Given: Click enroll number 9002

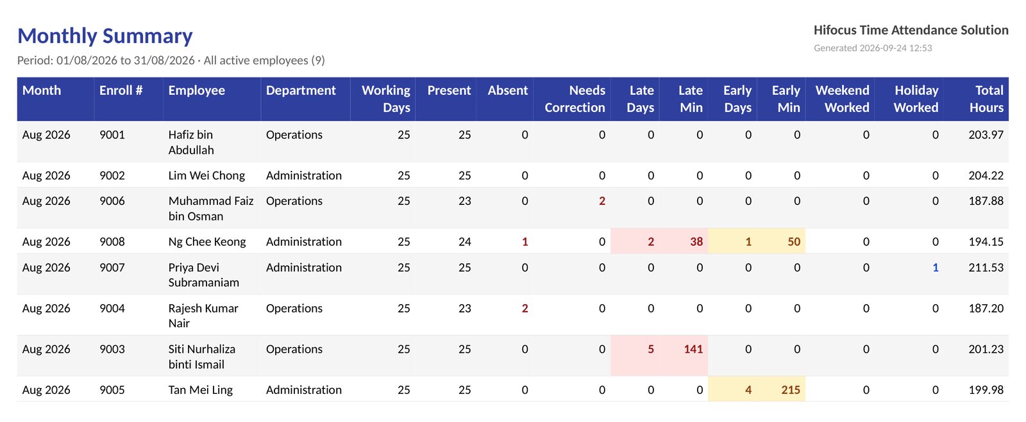Looking at the screenshot, I should click(x=112, y=175).
